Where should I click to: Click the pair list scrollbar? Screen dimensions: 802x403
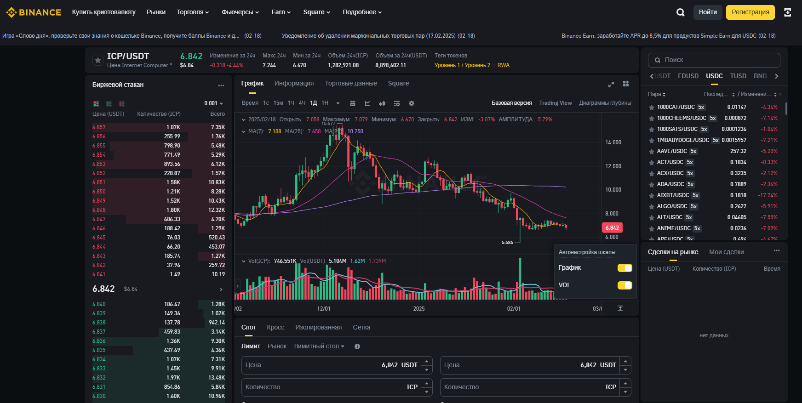click(786, 109)
